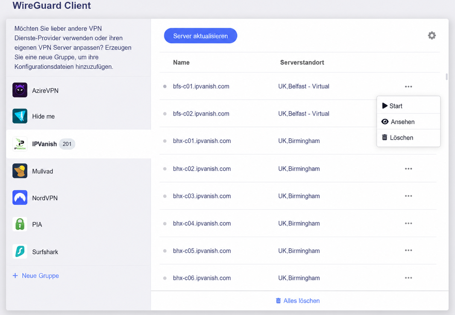The width and height of the screenshot is (455, 315).
Task: Choose Löschen from the context menu
Action: point(408,137)
